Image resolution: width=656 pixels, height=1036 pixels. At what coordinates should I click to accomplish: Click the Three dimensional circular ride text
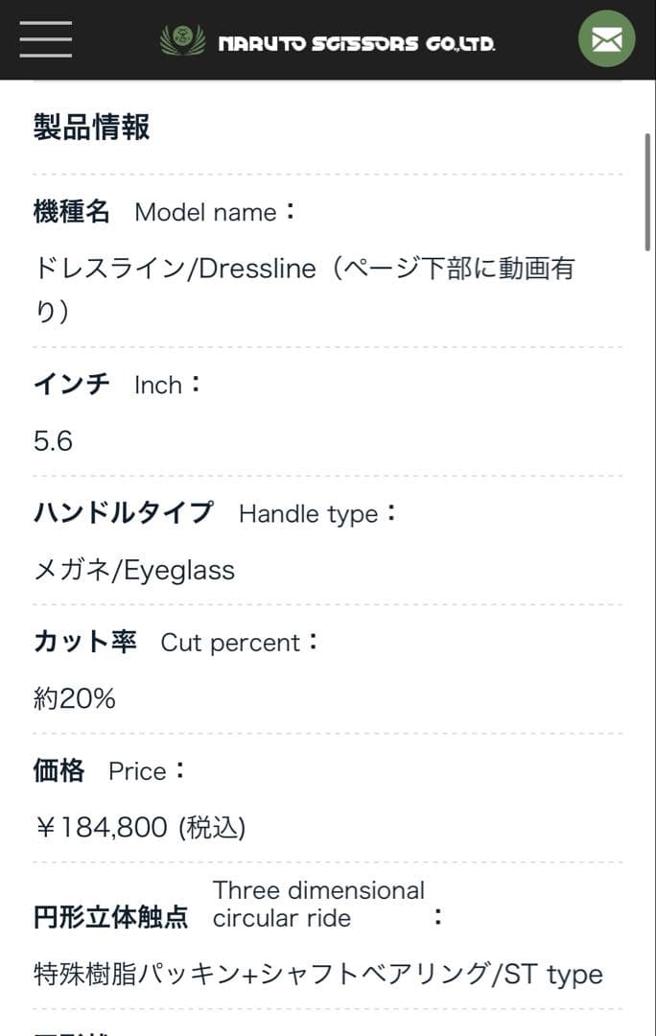pyautogui.click(x=317, y=904)
